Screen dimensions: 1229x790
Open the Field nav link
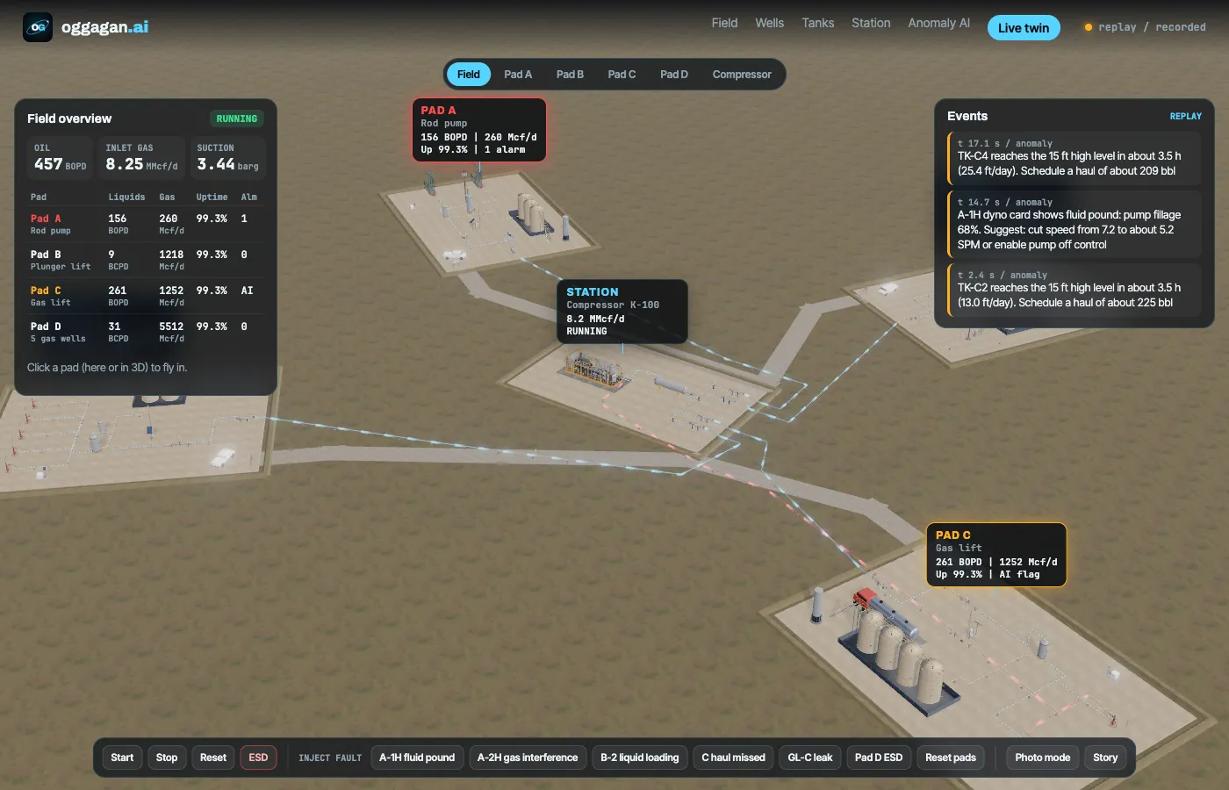[x=724, y=23]
